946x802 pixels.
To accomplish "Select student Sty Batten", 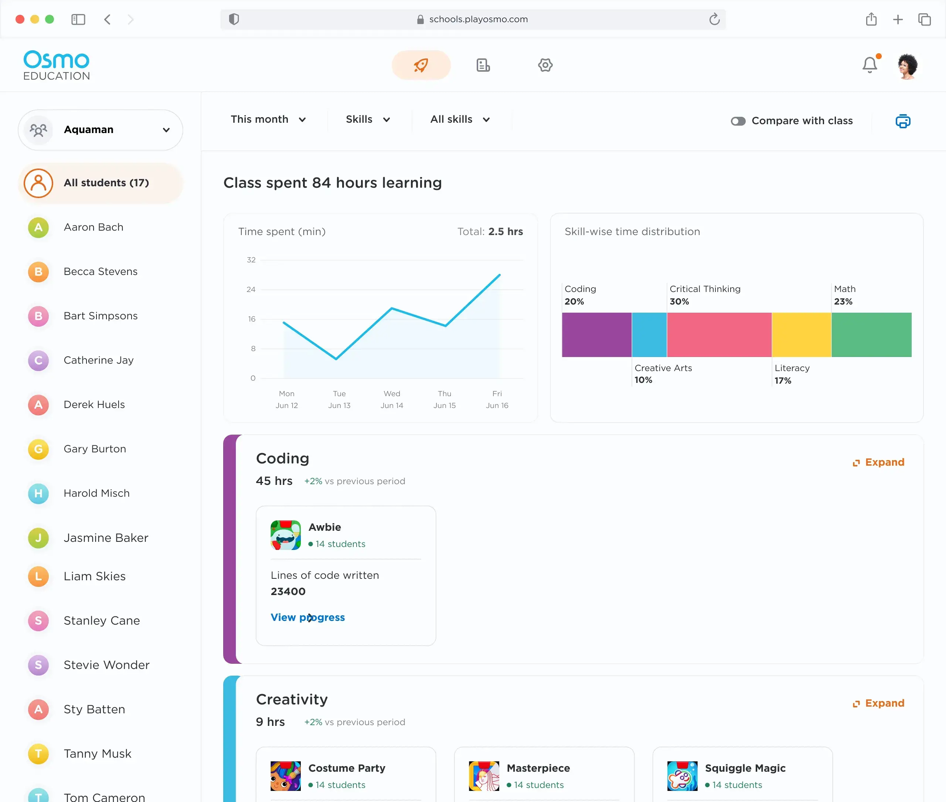I will click(x=101, y=709).
